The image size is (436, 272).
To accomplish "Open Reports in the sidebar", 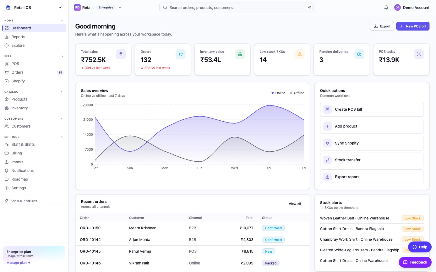I will 34,37.
